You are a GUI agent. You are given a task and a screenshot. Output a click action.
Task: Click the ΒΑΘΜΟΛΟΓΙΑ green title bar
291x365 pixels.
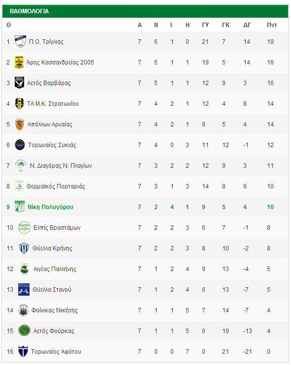tap(145, 11)
